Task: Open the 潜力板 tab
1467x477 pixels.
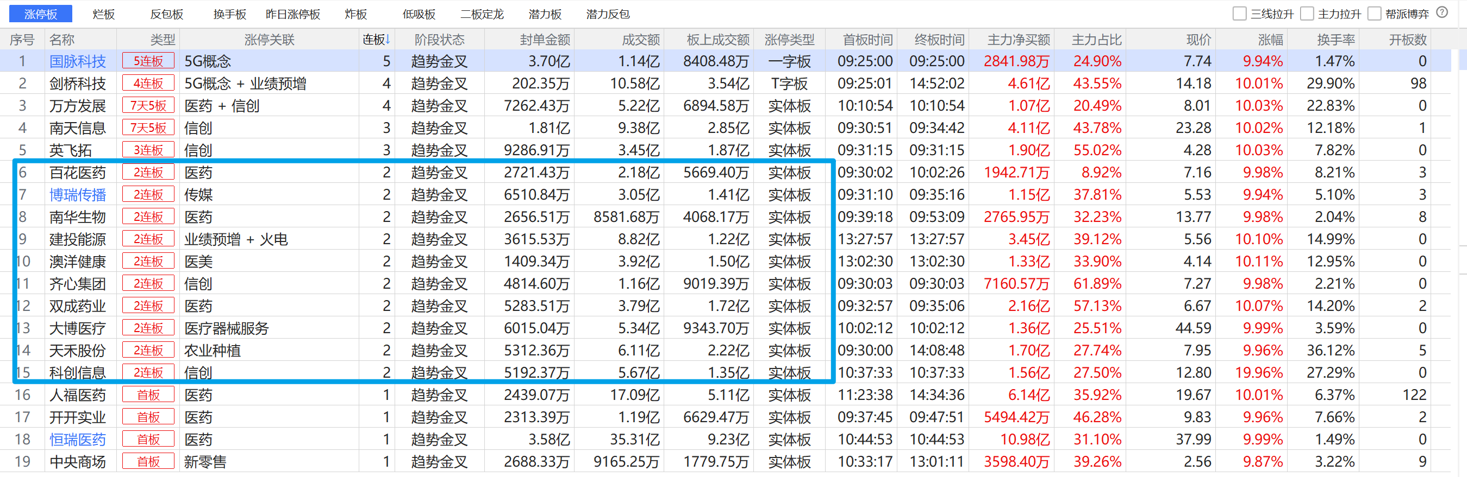Action: [x=545, y=14]
